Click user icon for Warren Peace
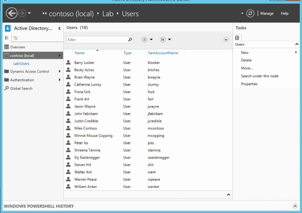Viewport: 302px width, 213px height. (x=68, y=179)
